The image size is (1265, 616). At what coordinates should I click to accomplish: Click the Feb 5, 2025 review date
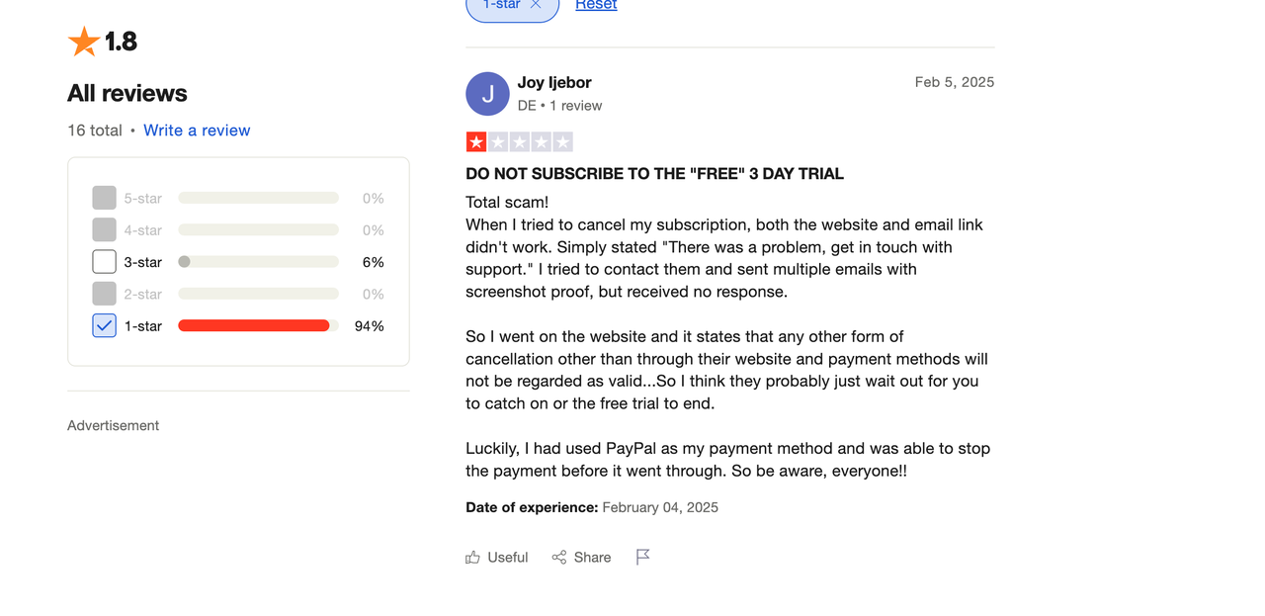(955, 82)
